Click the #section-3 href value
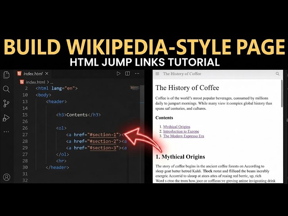This screenshot has height=216, width=288. [103, 148]
